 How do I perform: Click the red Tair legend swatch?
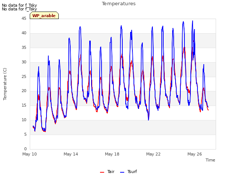tap(102, 172)
